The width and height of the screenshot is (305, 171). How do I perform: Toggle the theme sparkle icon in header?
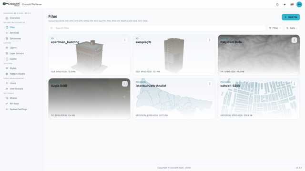point(285,4)
